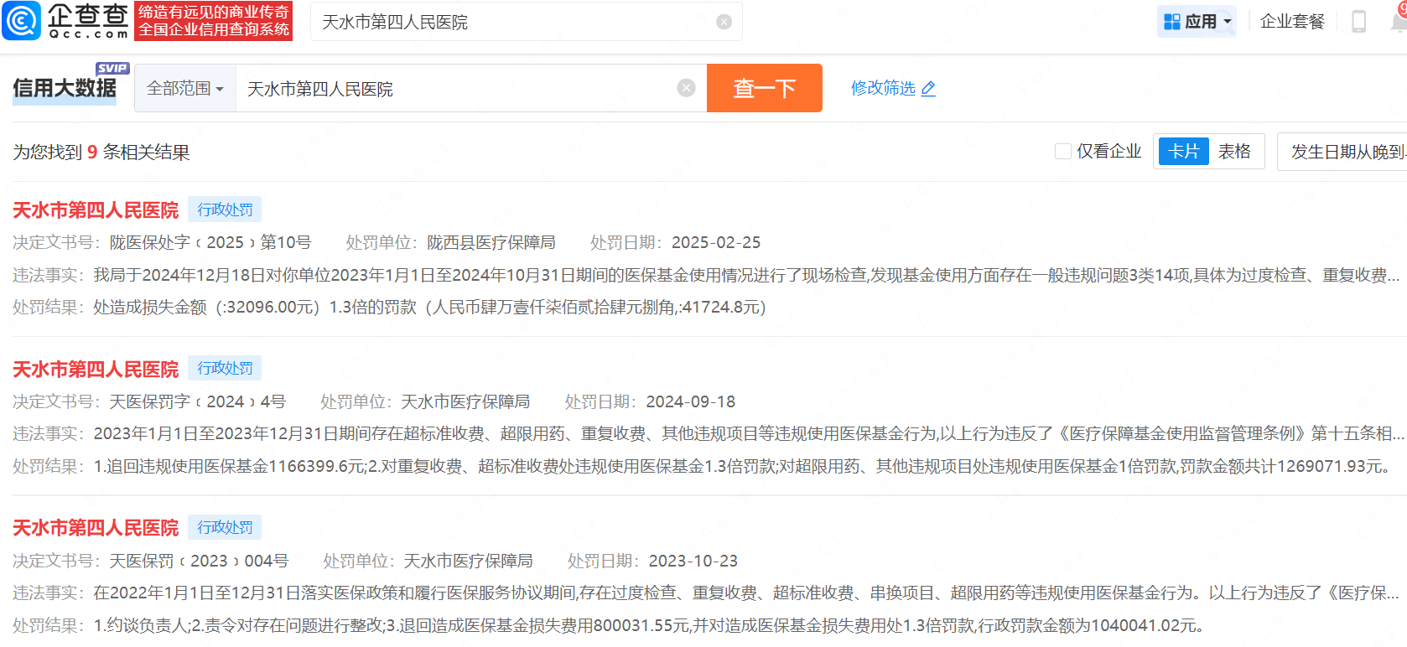Viewport: 1407px width, 647px height.
Task: Click the Qcc.com logo icon
Action: click(23, 21)
